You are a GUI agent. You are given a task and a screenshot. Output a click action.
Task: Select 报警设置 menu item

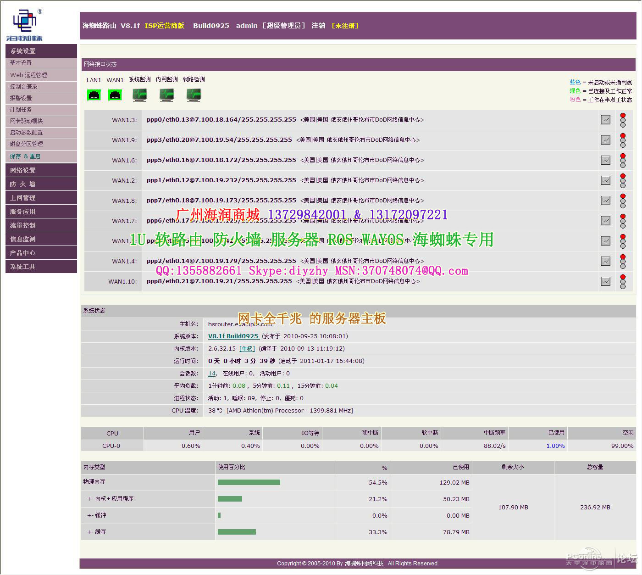coord(41,98)
